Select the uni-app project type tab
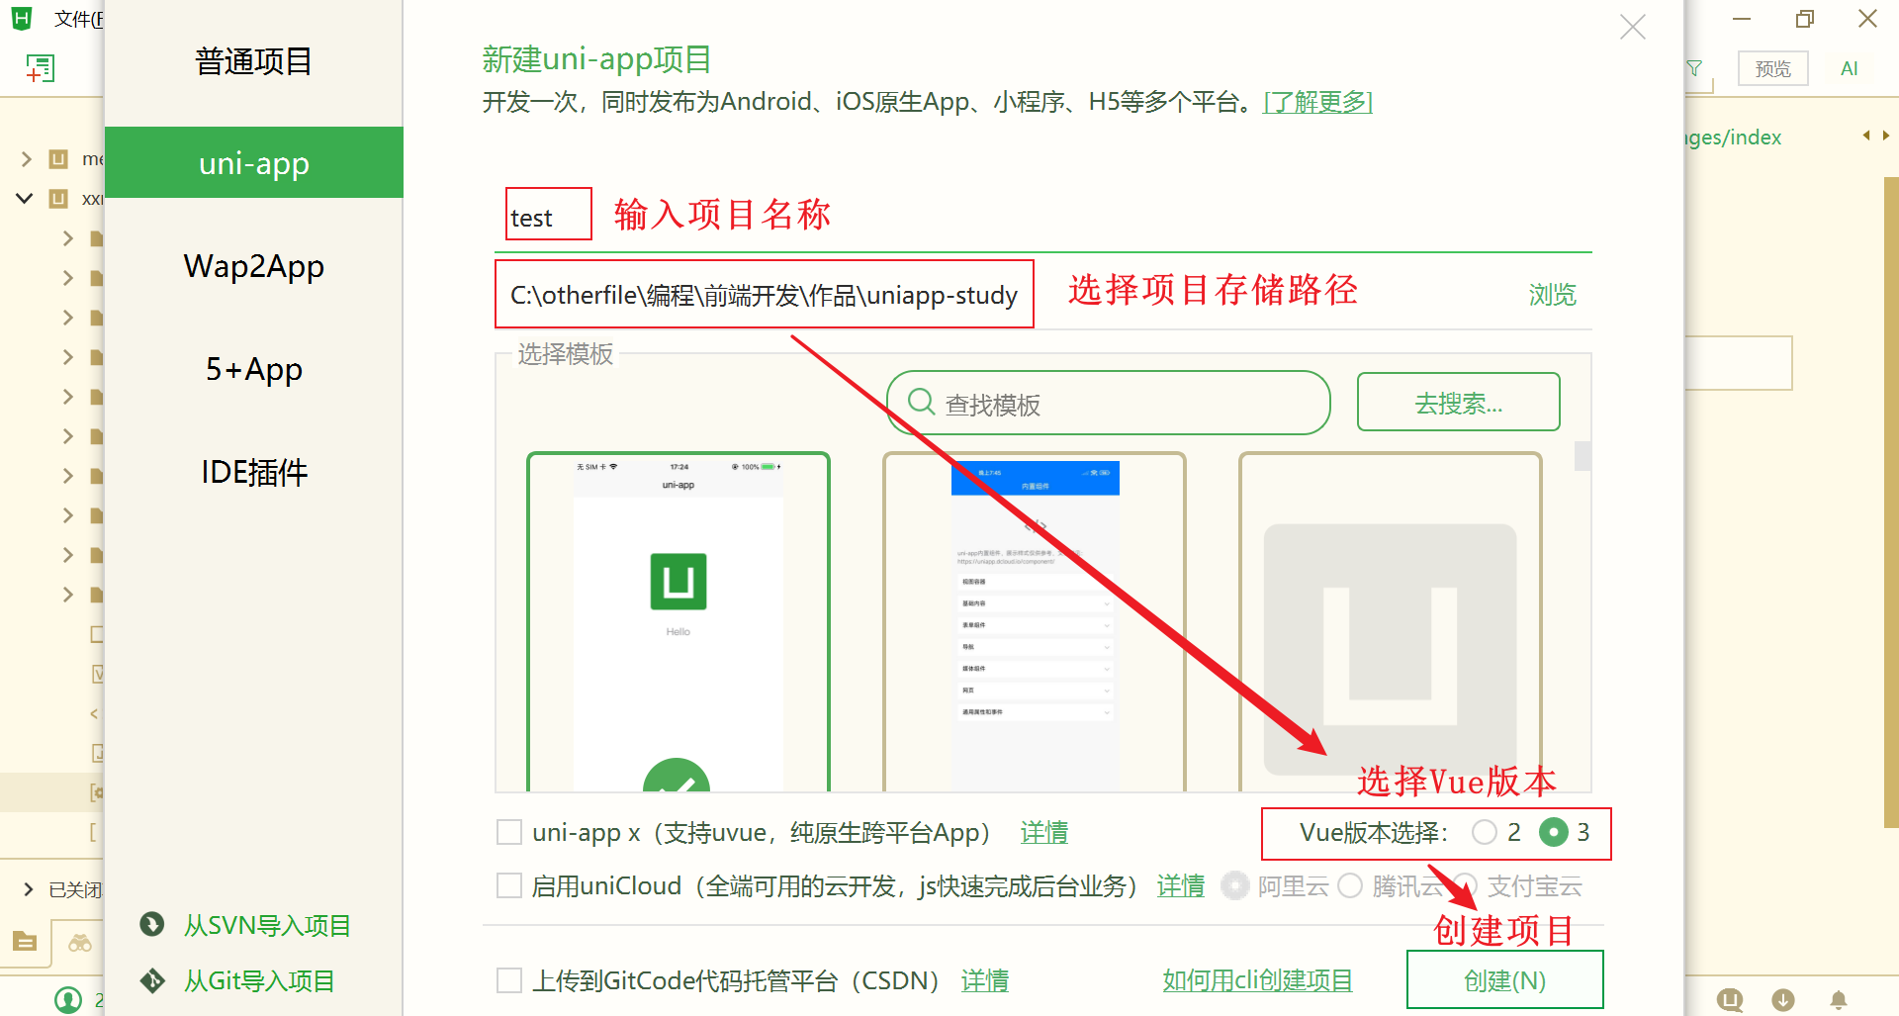The width and height of the screenshot is (1899, 1016). [254, 162]
